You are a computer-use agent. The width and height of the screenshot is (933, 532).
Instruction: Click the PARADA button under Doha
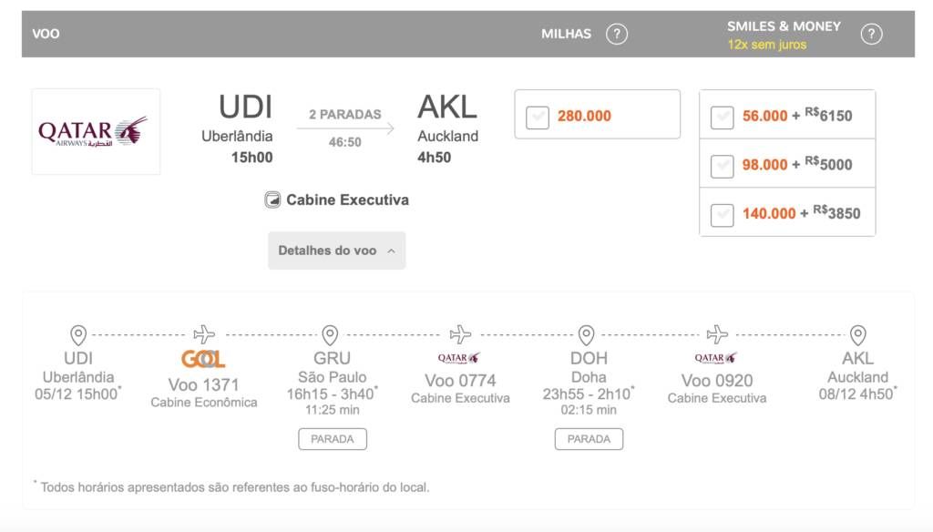(x=589, y=439)
